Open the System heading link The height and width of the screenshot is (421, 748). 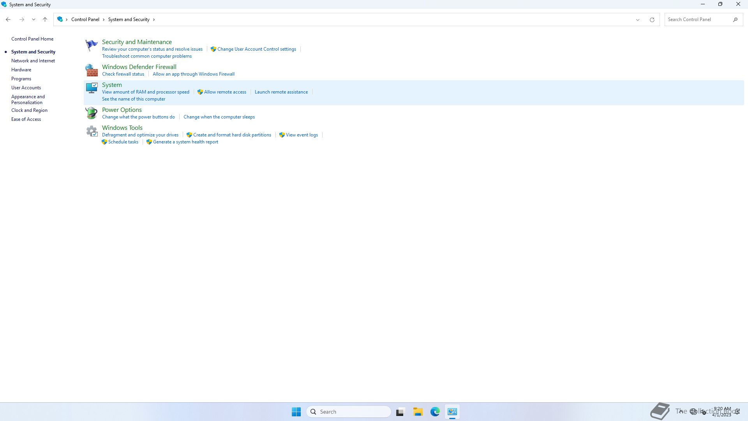[x=112, y=85]
